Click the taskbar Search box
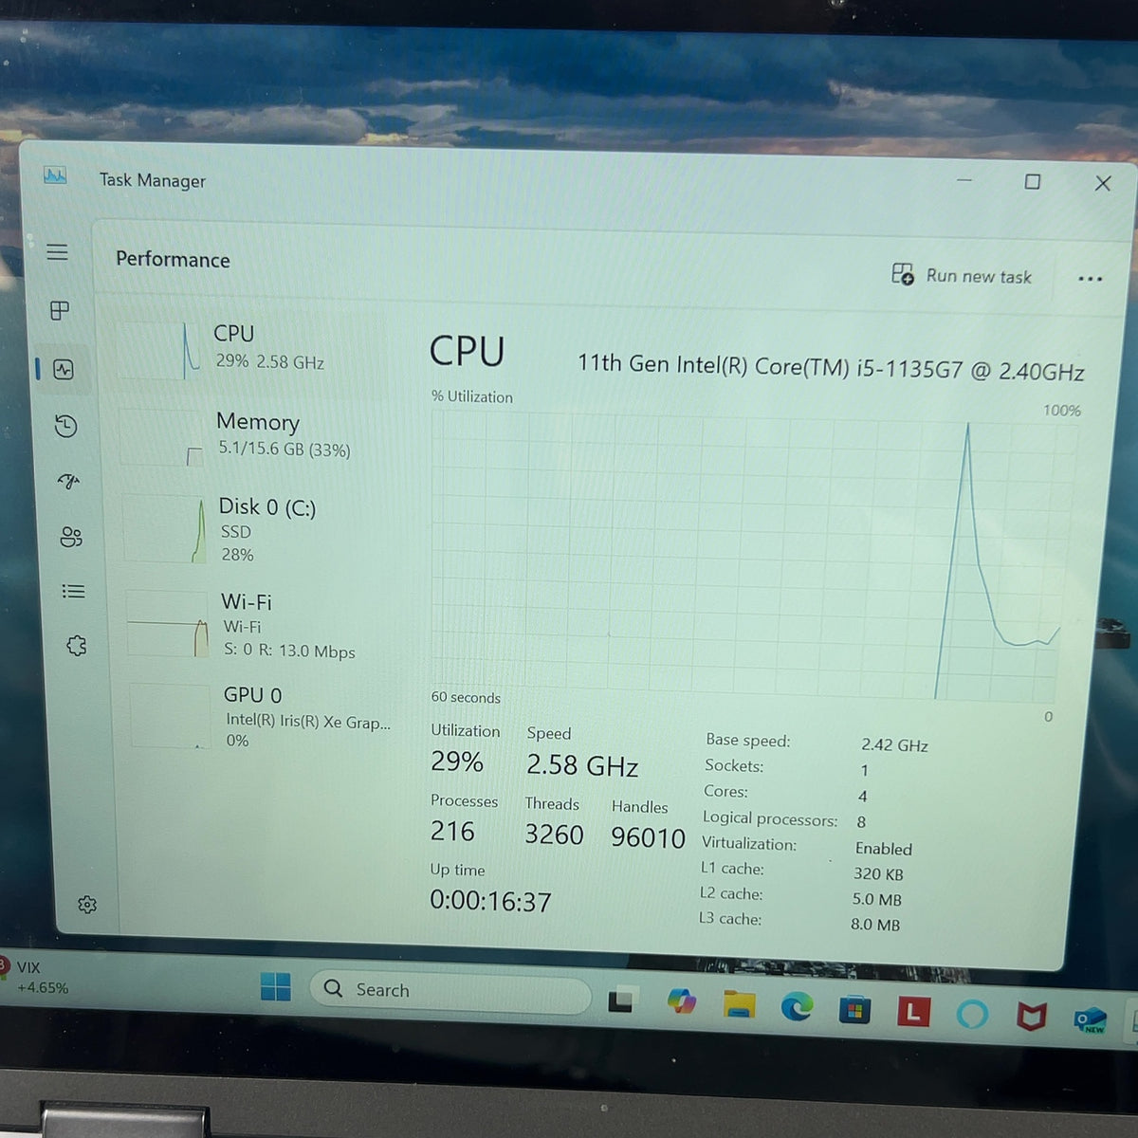 pyautogui.click(x=450, y=992)
